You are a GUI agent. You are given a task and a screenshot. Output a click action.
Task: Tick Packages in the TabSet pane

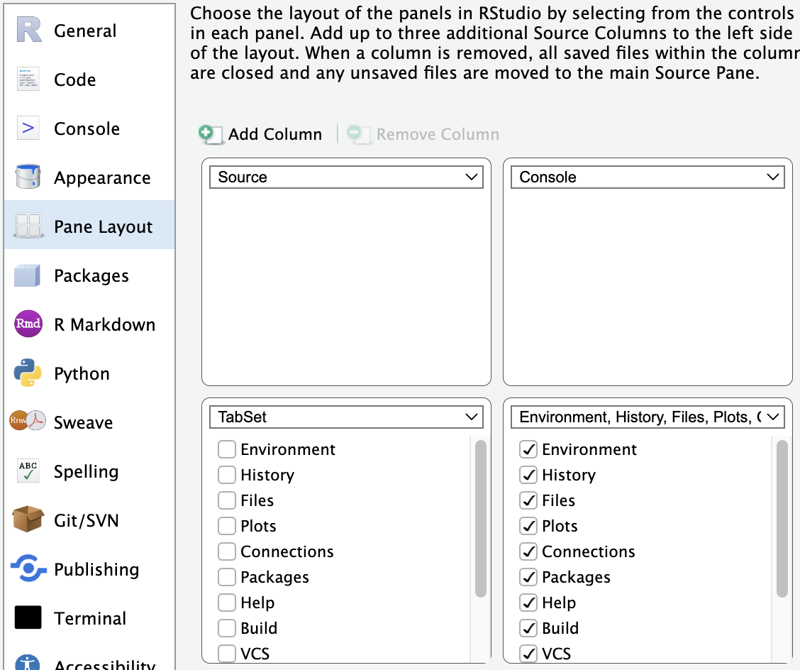click(227, 577)
